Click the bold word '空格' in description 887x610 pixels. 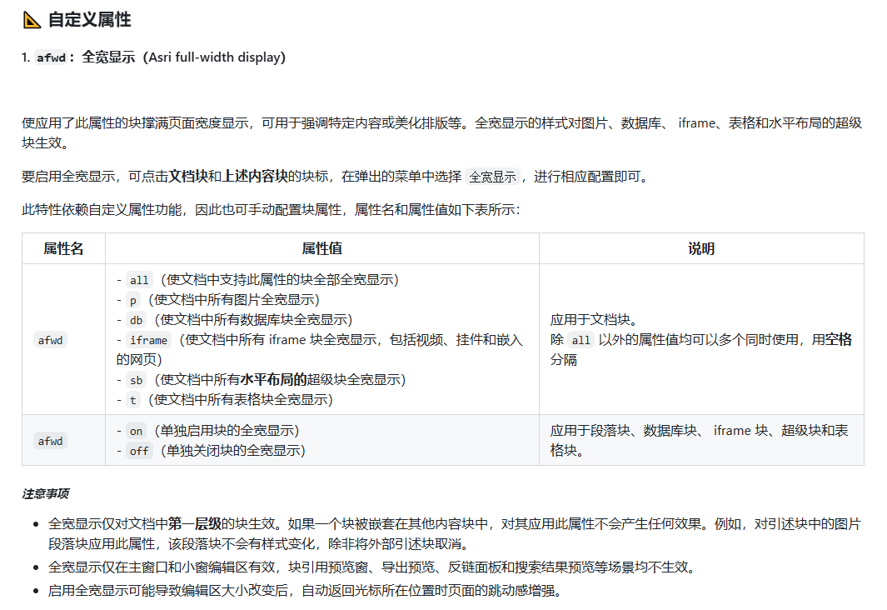[x=839, y=339]
